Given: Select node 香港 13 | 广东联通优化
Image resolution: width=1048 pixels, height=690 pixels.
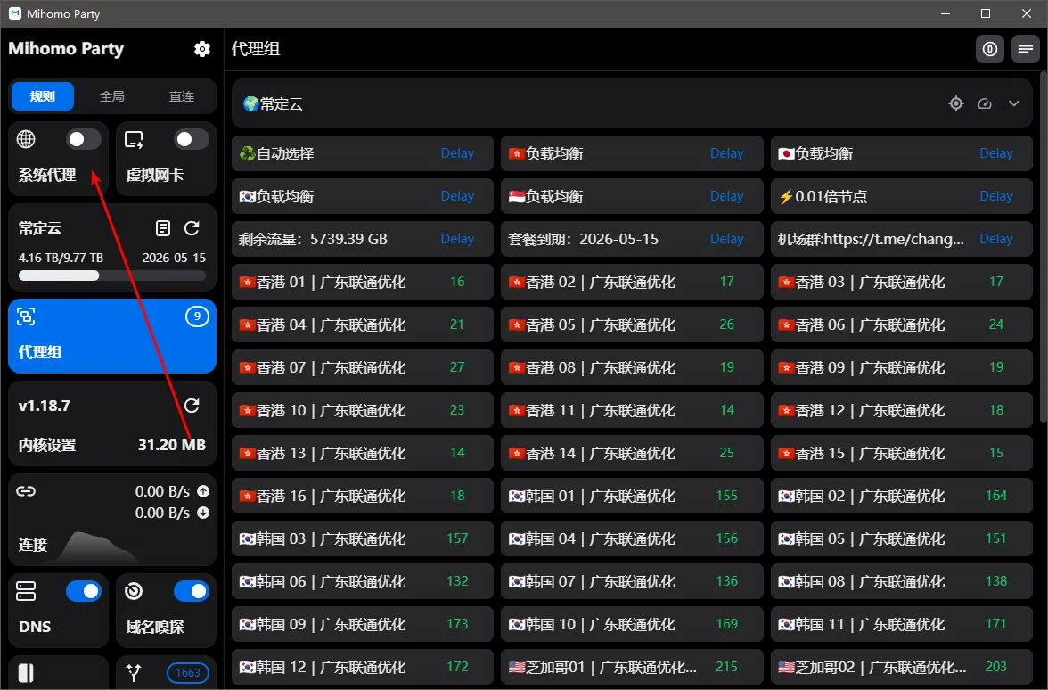Looking at the screenshot, I should 362,453.
